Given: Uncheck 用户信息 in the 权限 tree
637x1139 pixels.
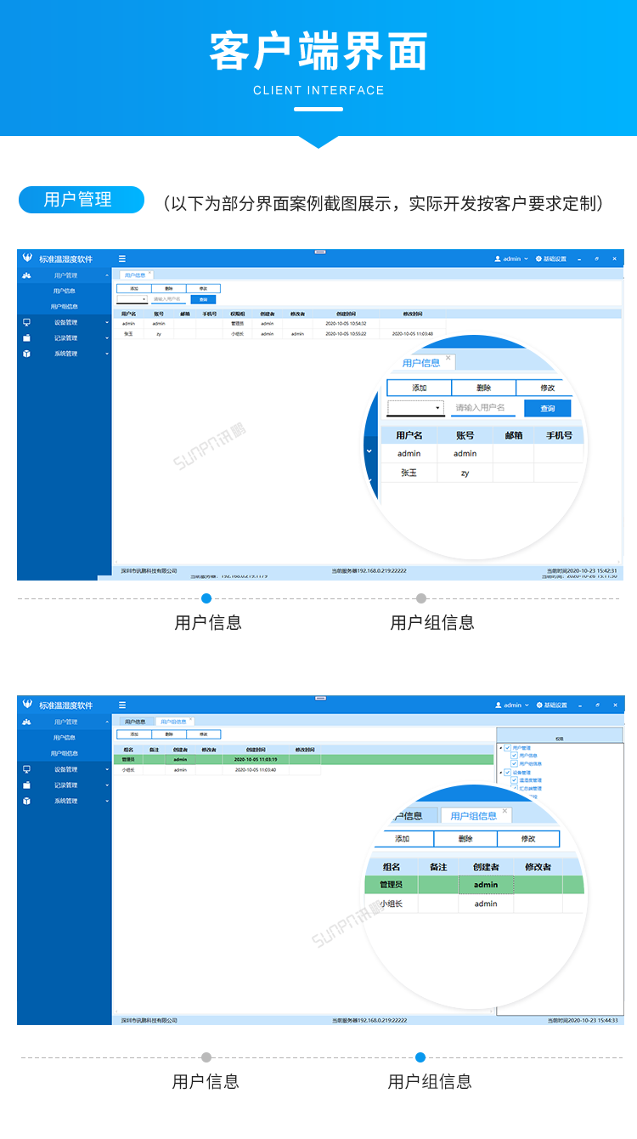Looking at the screenshot, I should 514,755.
